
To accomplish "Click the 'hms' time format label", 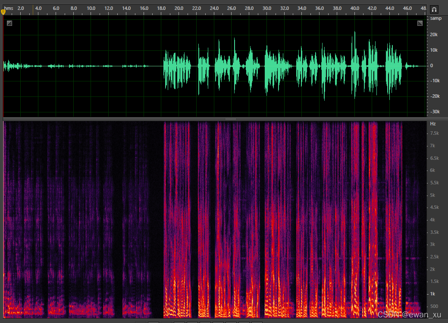I will [9, 8].
